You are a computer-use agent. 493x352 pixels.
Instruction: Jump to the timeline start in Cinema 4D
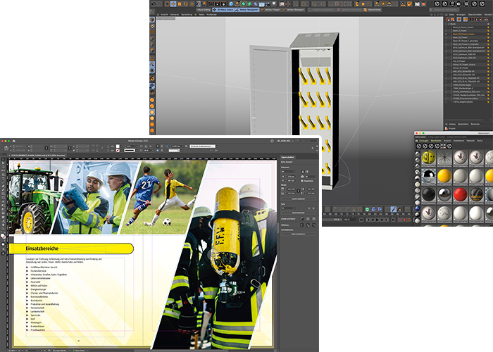pos(361,220)
